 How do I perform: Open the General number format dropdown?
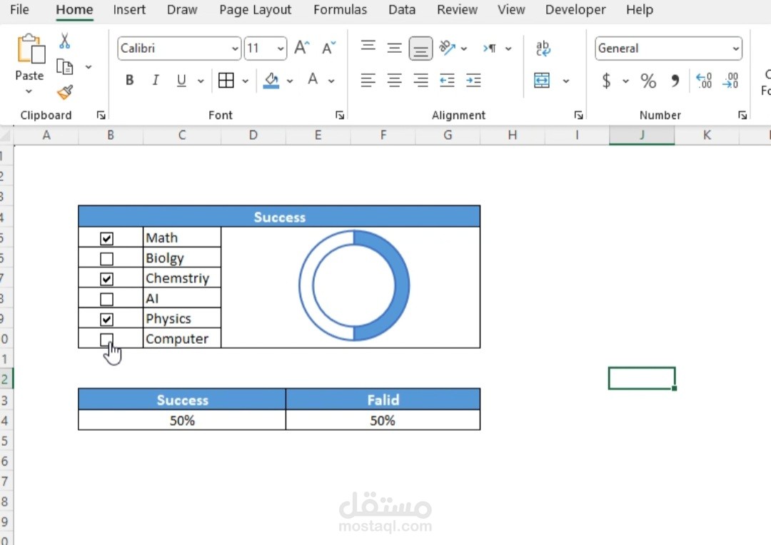(x=736, y=49)
